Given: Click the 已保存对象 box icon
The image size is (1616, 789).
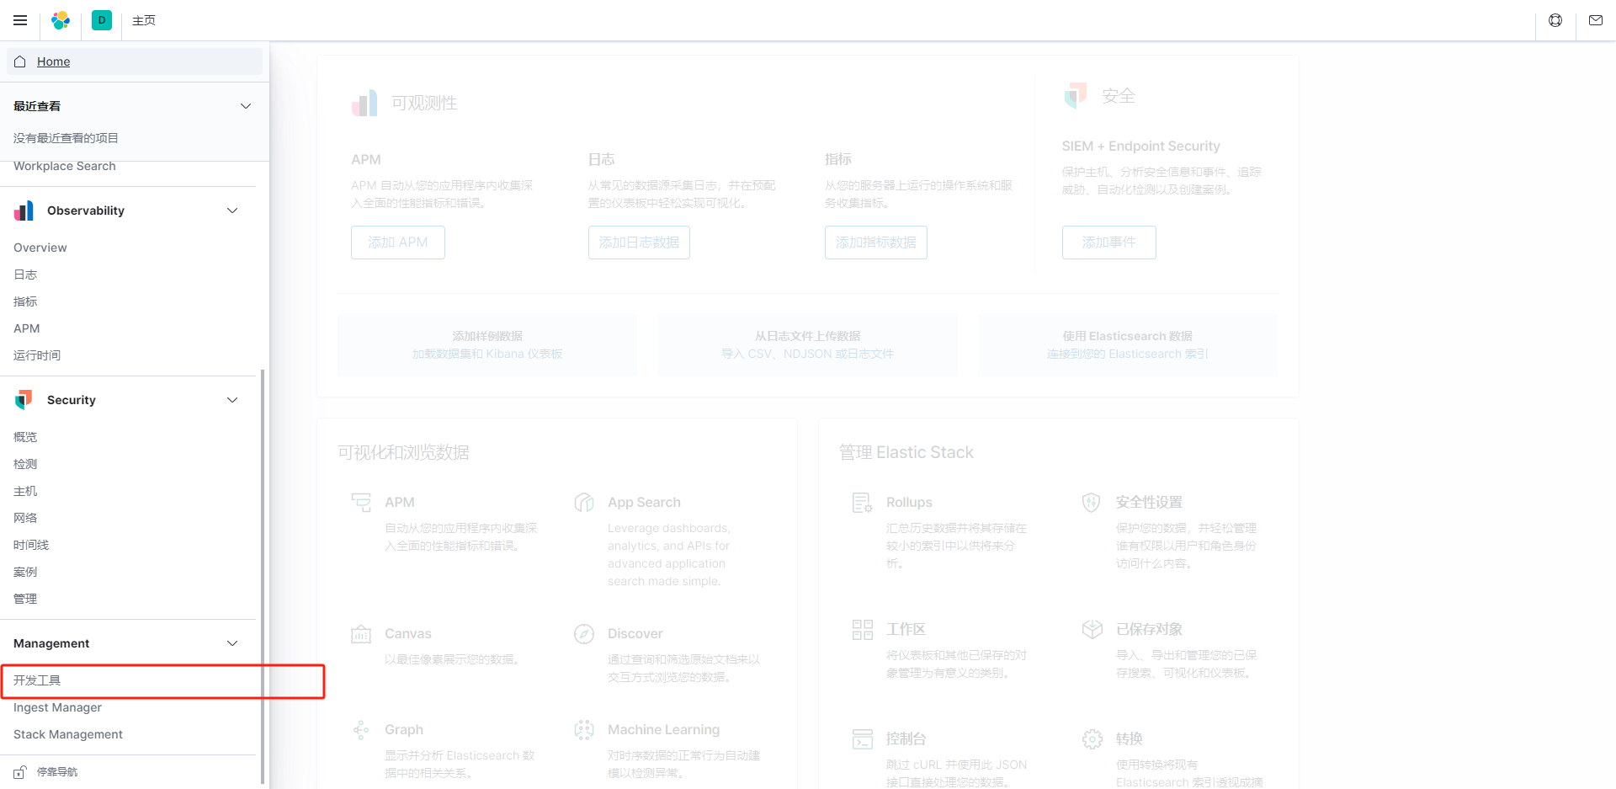Looking at the screenshot, I should coord(1092,630).
